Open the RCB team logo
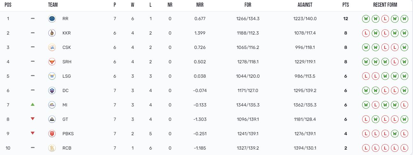The image size is (413, 155). point(52,148)
